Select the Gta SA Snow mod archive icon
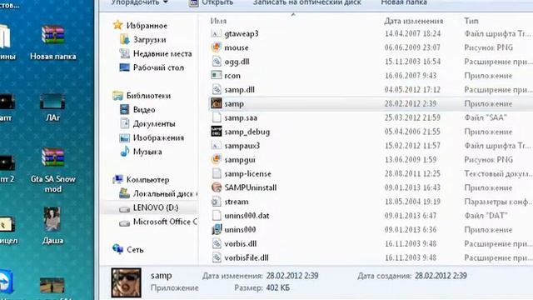This screenshot has height=300, width=533. pos(52,170)
